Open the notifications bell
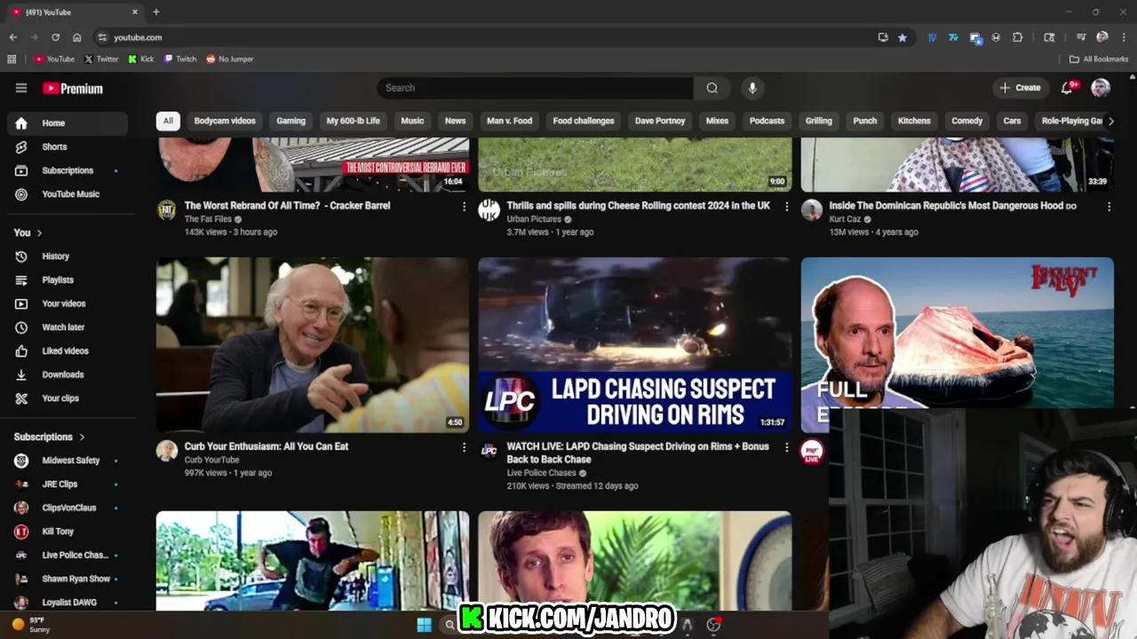The height and width of the screenshot is (639, 1137). tap(1067, 88)
